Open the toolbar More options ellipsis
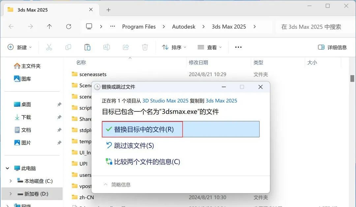The height and width of the screenshot is (207, 356). click(238, 47)
